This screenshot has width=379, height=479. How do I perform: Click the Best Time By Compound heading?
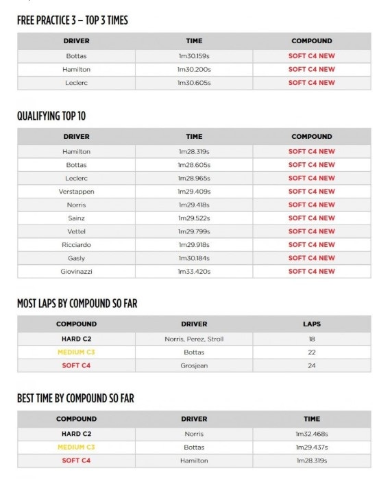coord(75,398)
